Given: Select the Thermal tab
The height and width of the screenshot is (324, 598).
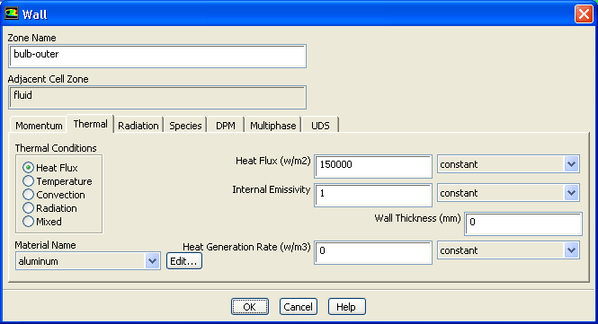Looking at the screenshot, I should [91, 124].
